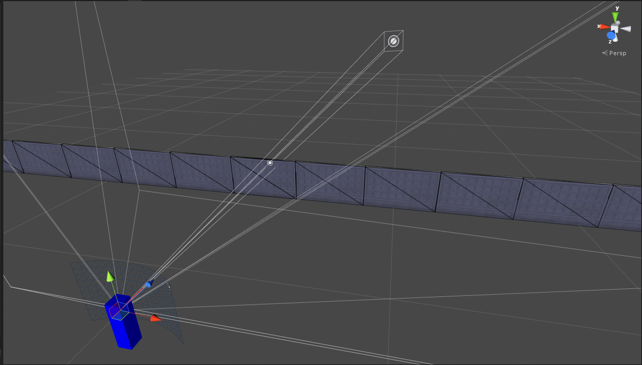Click the blue Z cone on orientation gizmo
This screenshot has height=365, width=642.
611,35
